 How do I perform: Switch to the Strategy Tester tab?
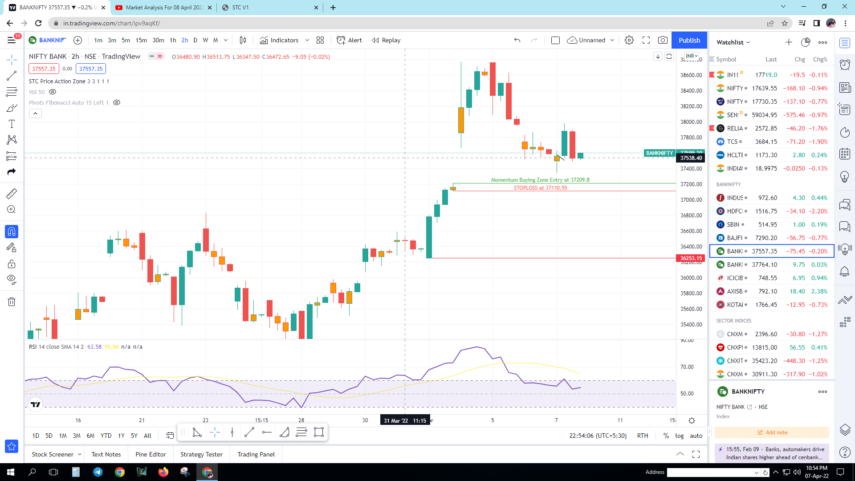pos(201,454)
